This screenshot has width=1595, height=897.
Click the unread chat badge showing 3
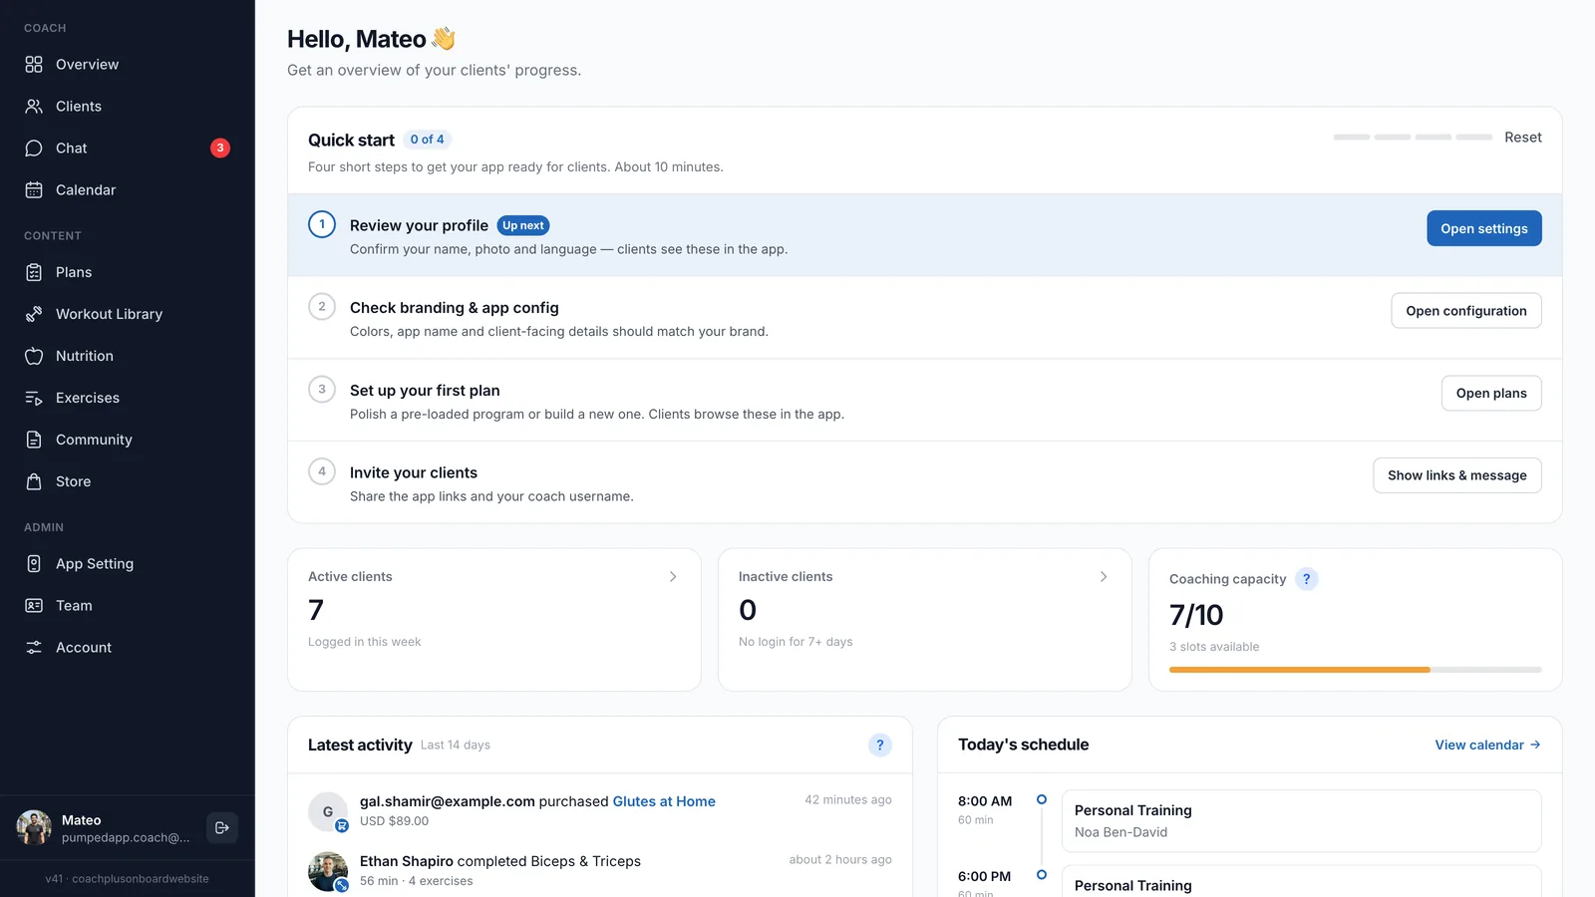(x=220, y=149)
